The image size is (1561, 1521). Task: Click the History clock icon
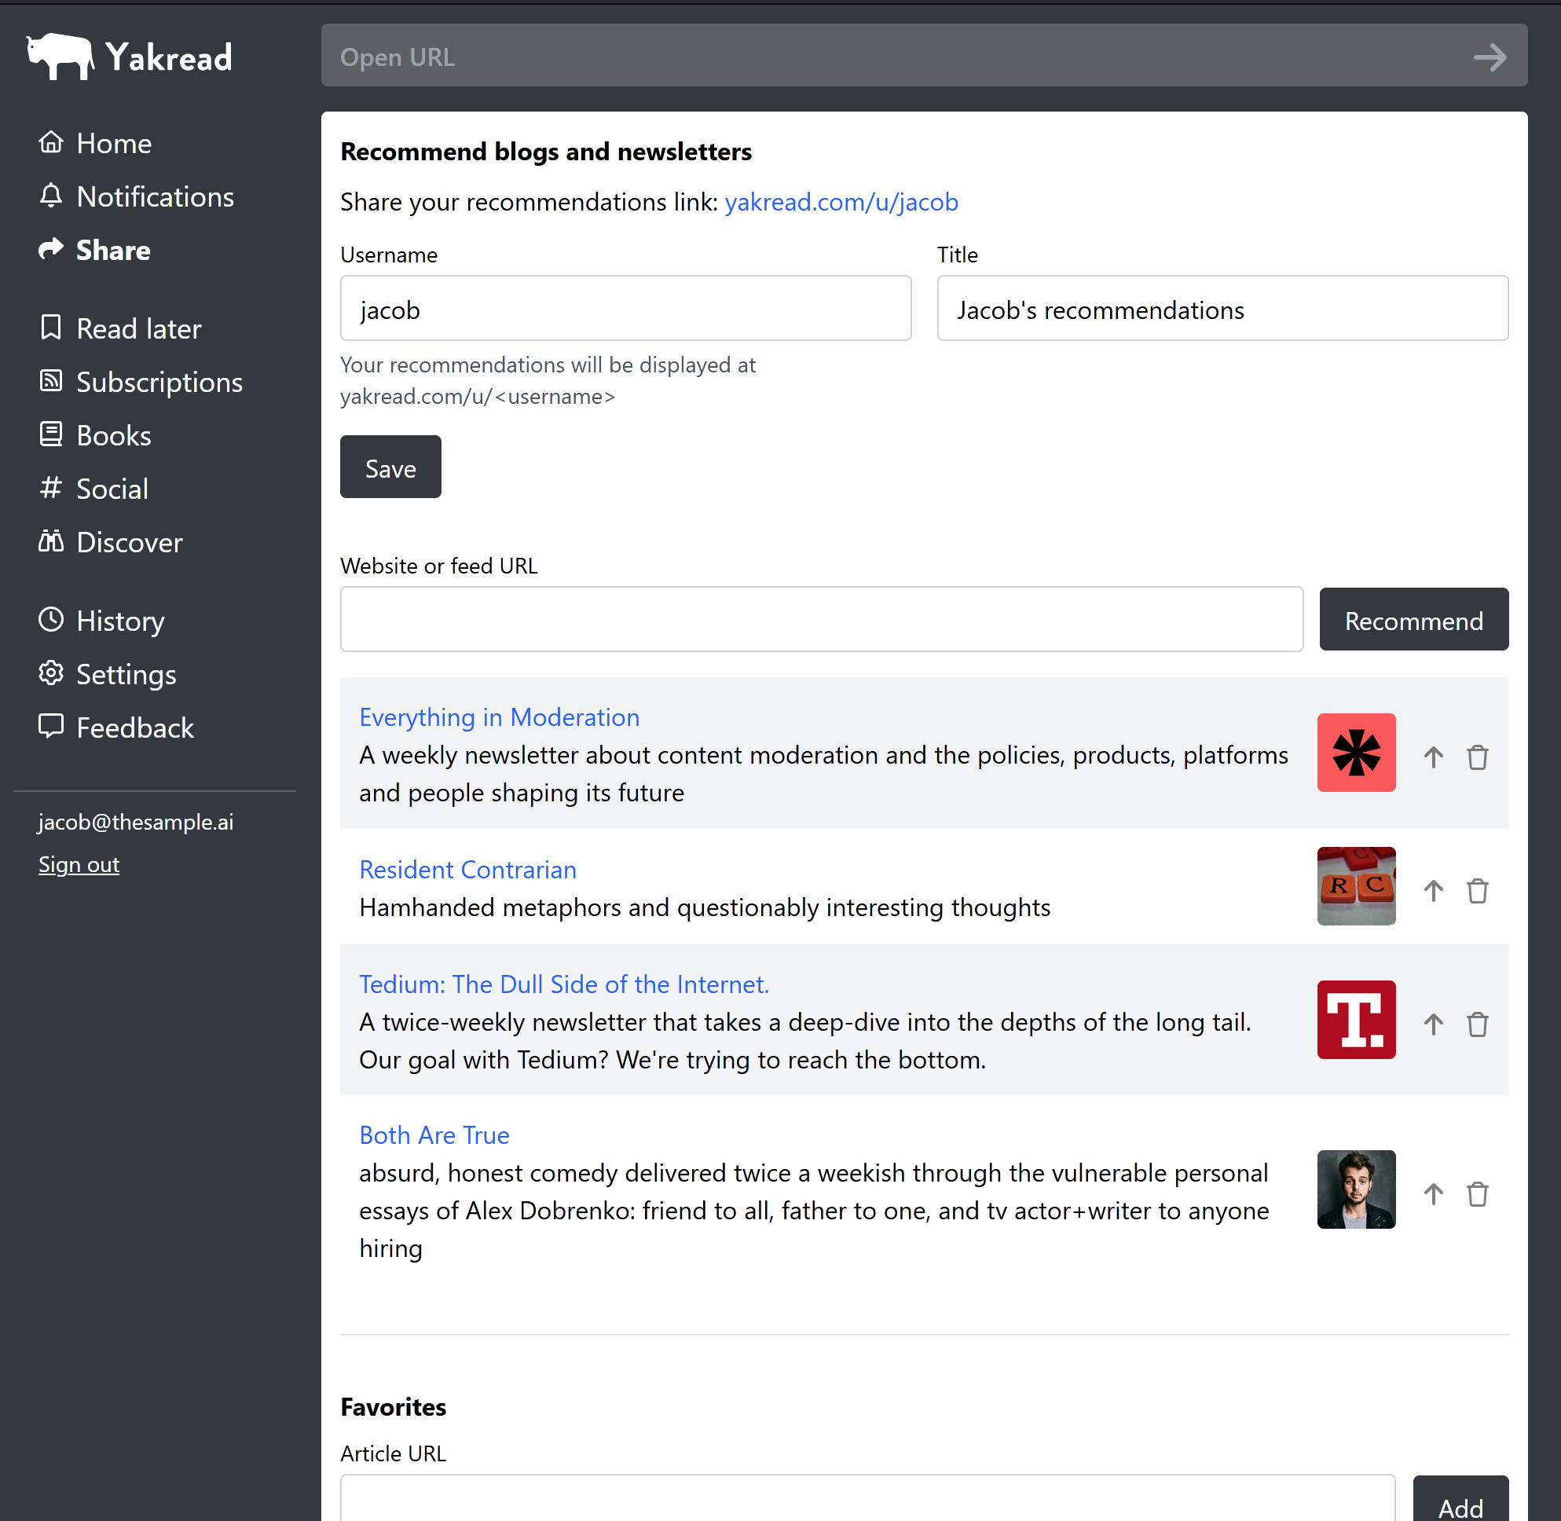51,620
